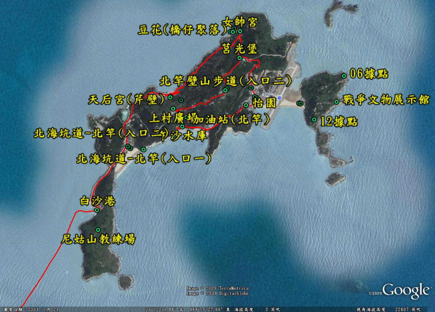Click the 天后宮(芹壁) placemark marker

click(170, 98)
